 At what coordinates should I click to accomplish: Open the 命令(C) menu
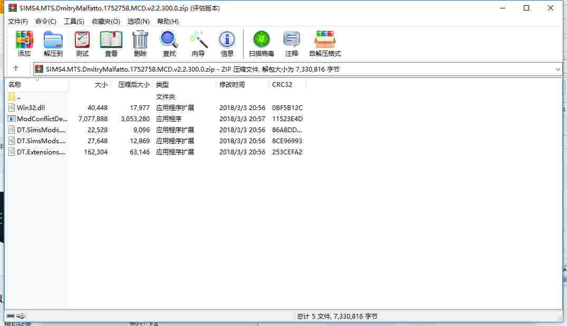click(45, 21)
